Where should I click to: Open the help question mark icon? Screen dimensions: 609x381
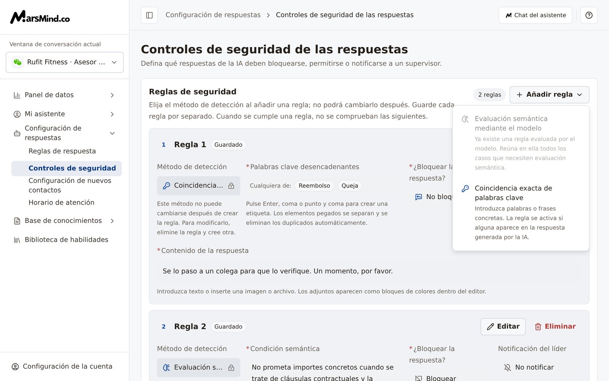click(589, 15)
